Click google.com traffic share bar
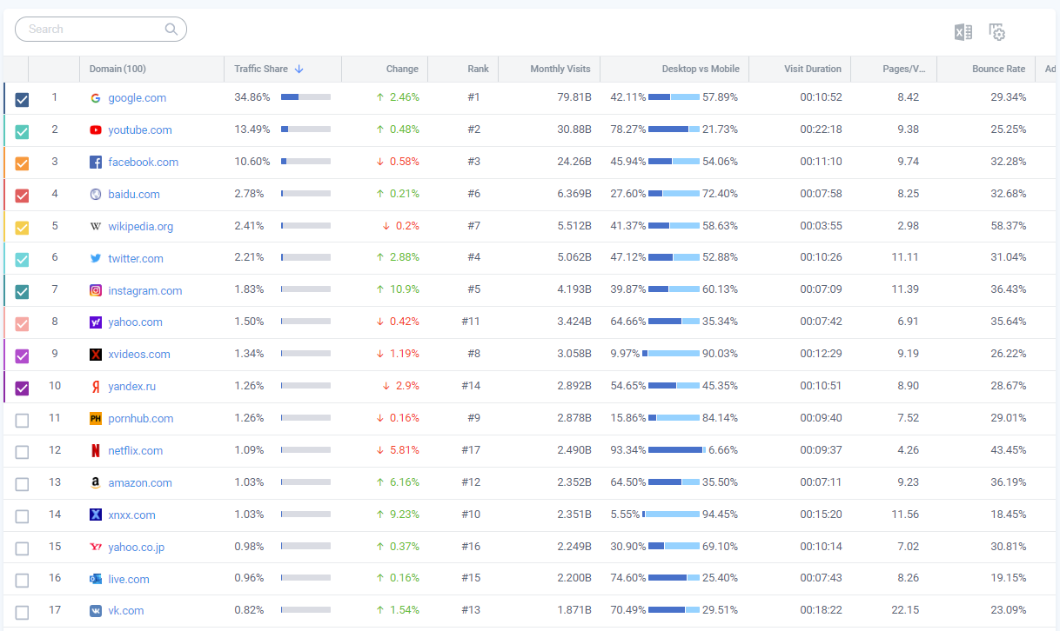Viewport: 1060px width, 631px height. point(305,97)
